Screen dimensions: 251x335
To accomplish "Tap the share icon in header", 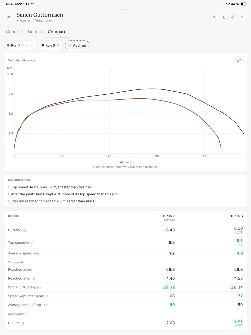I will [x=214, y=17].
